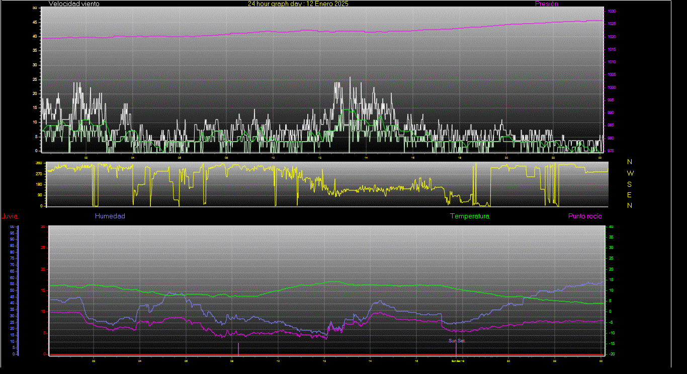Click the '24 hour graph day : 12 Enero 2025' title
This screenshot has width=687, height=374.
pyautogui.click(x=298, y=4)
